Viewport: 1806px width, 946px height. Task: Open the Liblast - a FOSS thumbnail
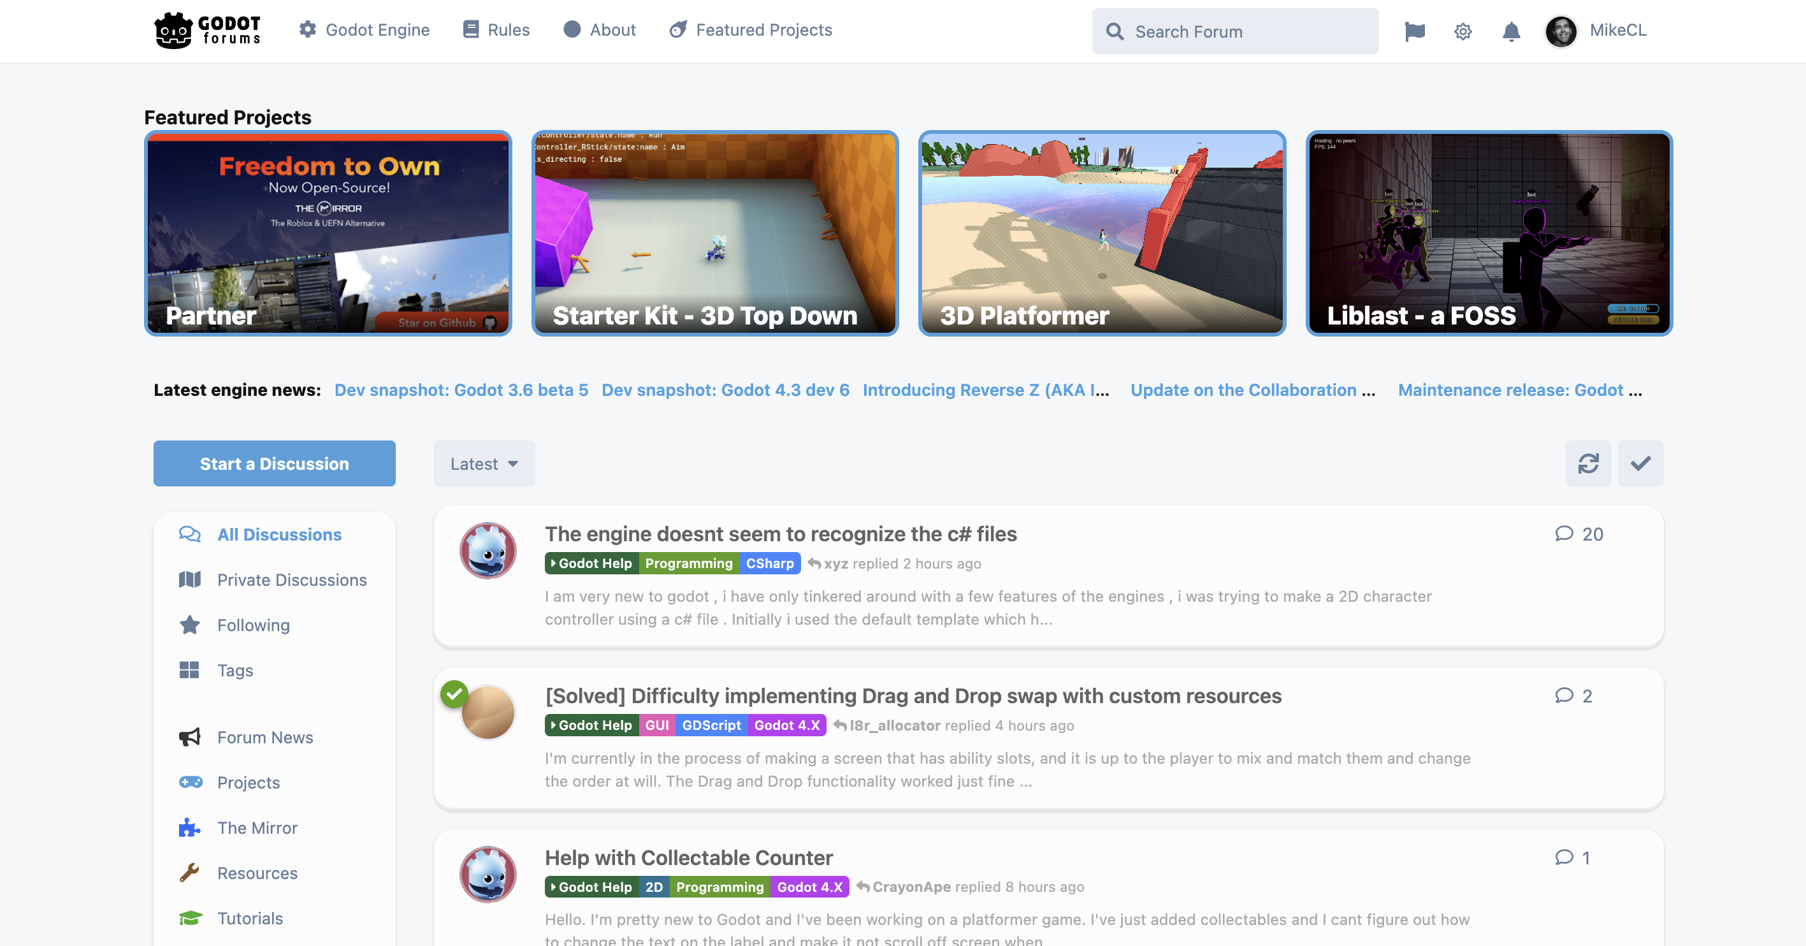pos(1489,233)
